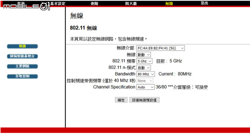Click the Mobile01 logo
The width and height of the screenshot is (250, 134).
26,6
